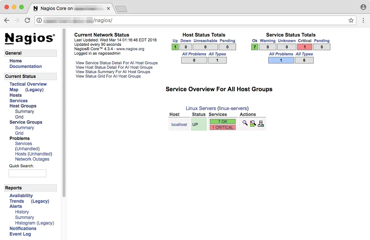
Task: Click View Status Summary For All Host Groups
Action: (x=113, y=72)
